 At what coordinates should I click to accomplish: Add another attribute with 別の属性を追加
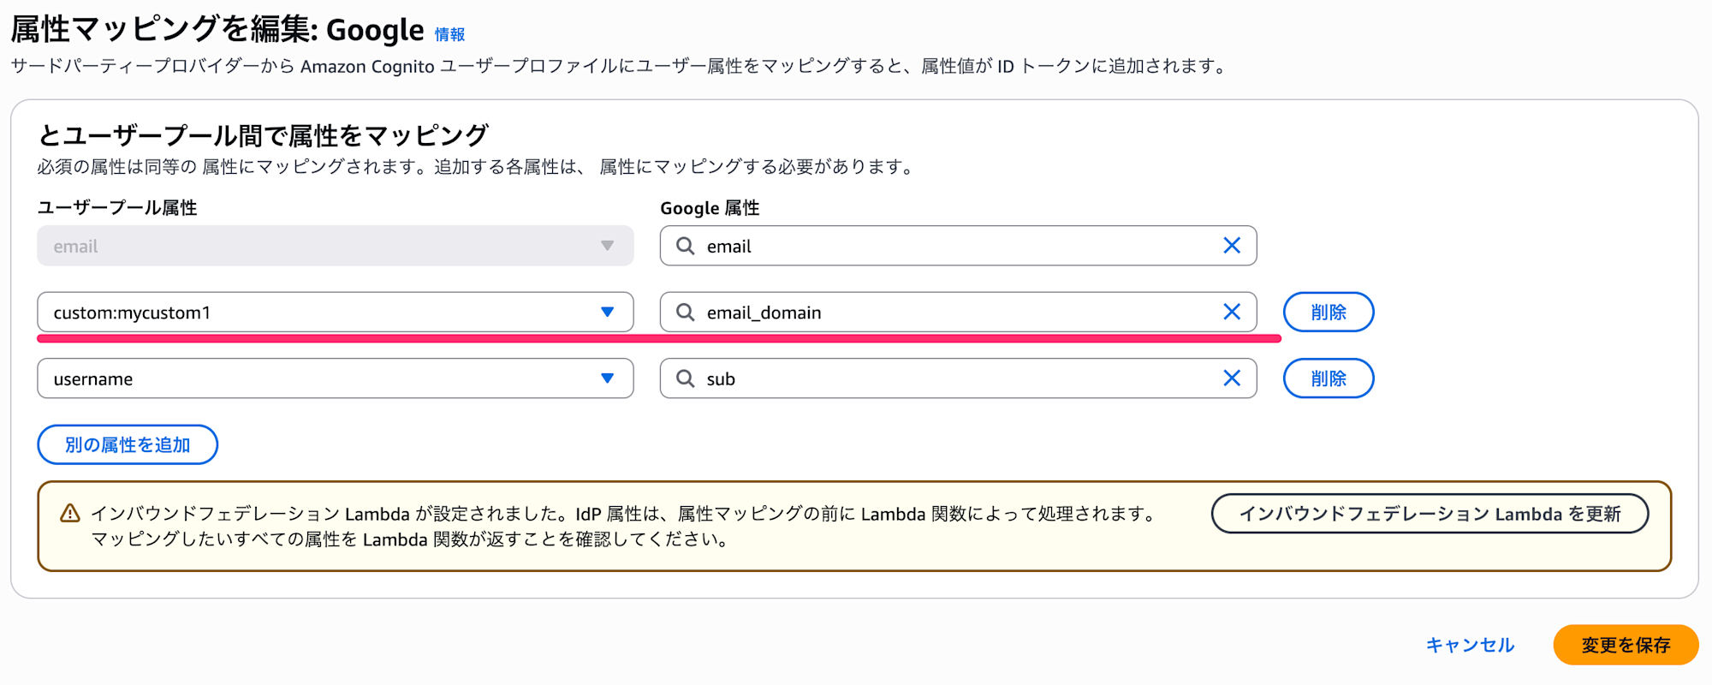[128, 444]
